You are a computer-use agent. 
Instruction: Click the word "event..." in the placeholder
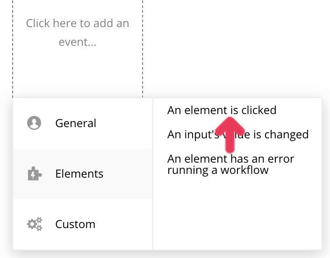coord(78,42)
